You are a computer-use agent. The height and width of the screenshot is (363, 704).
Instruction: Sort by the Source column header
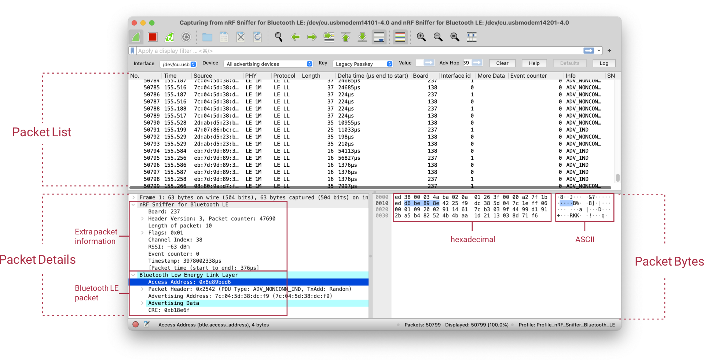(217, 75)
